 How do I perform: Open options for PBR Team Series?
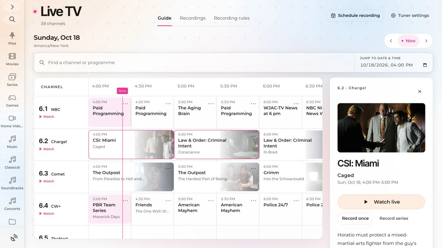pyautogui.click(x=125, y=200)
